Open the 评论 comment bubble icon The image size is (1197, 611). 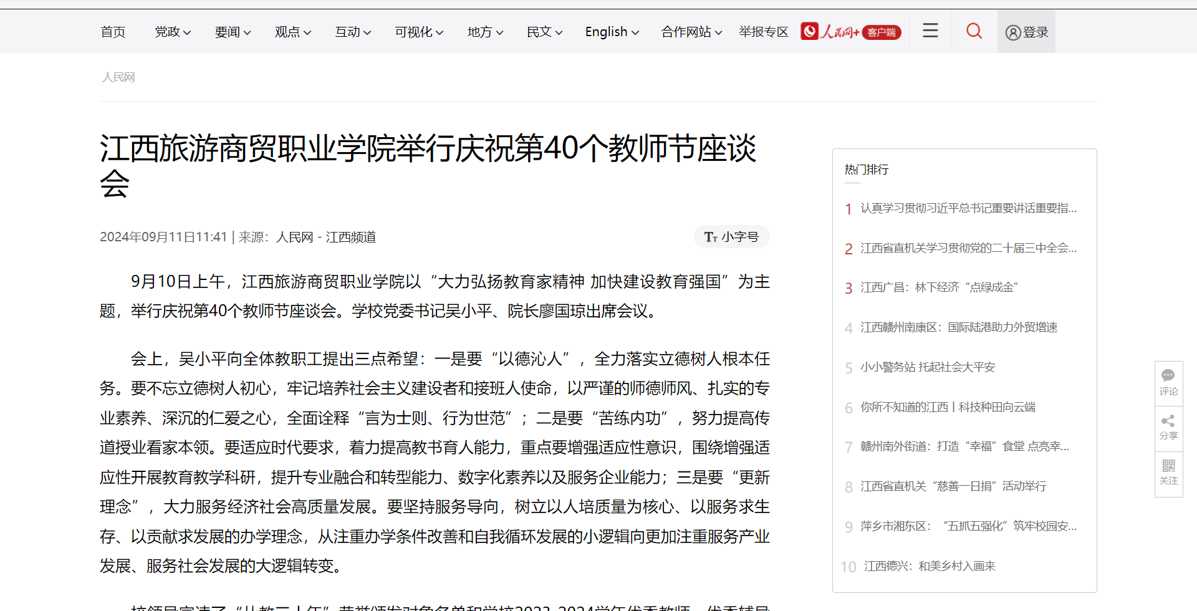pyautogui.click(x=1168, y=376)
